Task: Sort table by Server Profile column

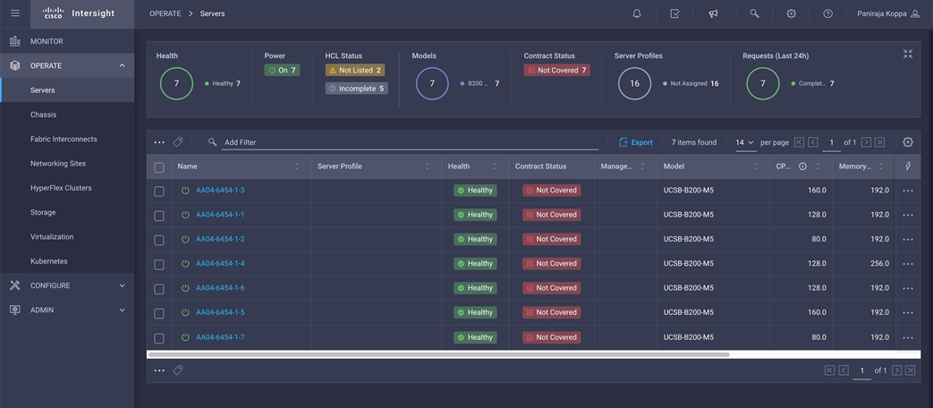Action: tap(428, 166)
